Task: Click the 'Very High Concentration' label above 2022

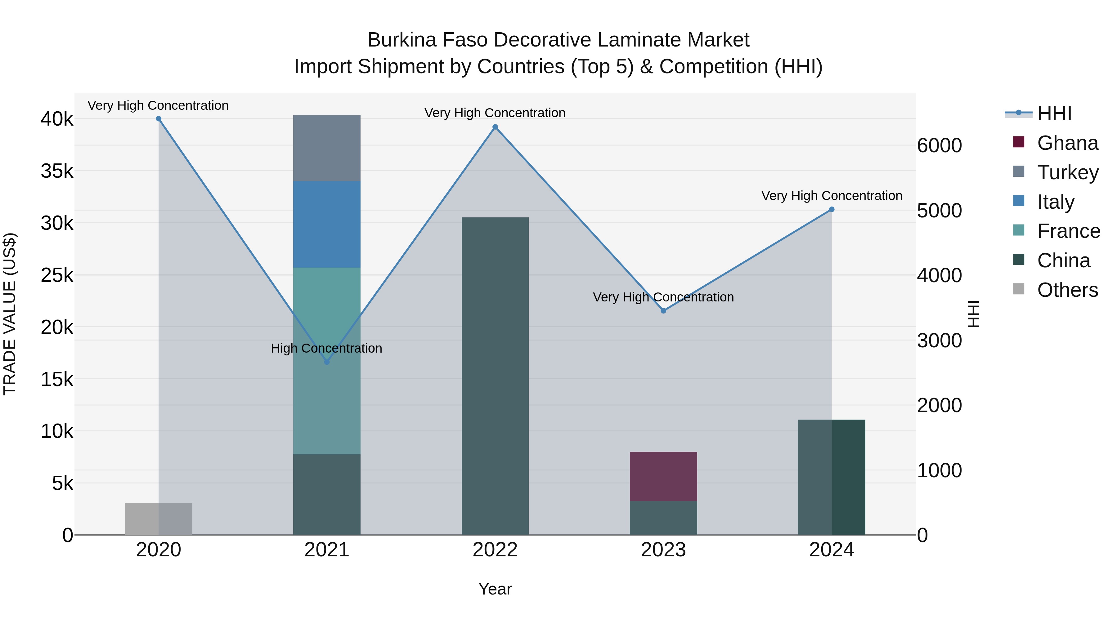Action: pyautogui.click(x=495, y=113)
